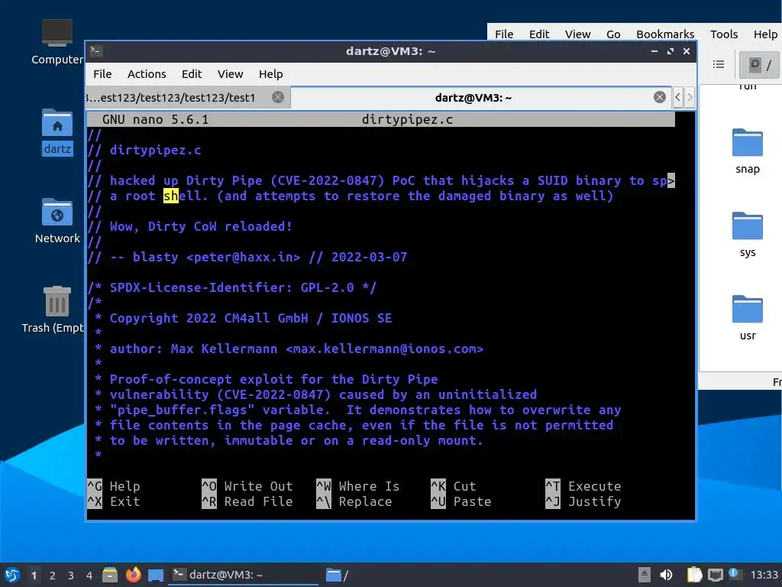Open the snap folder in file manager
This screenshot has height=587, width=782.
pos(747,151)
